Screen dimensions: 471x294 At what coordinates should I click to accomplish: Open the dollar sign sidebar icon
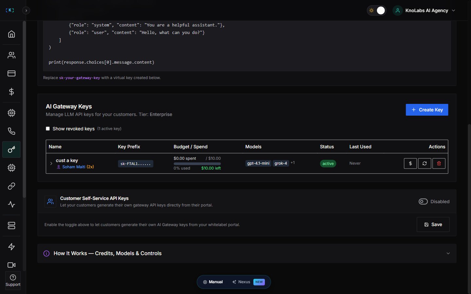[x=11, y=92]
